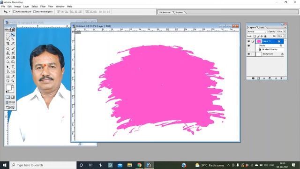Image resolution: width=300 pixels, height=169 pixels.
Task: Select the Notes tool
Action: 8,77
